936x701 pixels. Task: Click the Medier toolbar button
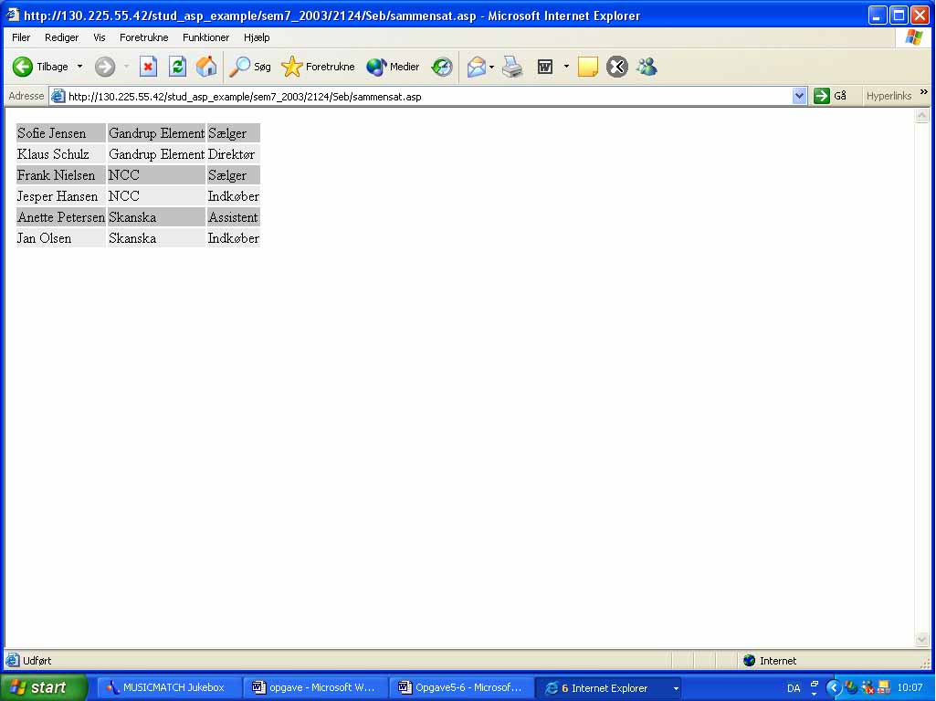coord(393,67)
